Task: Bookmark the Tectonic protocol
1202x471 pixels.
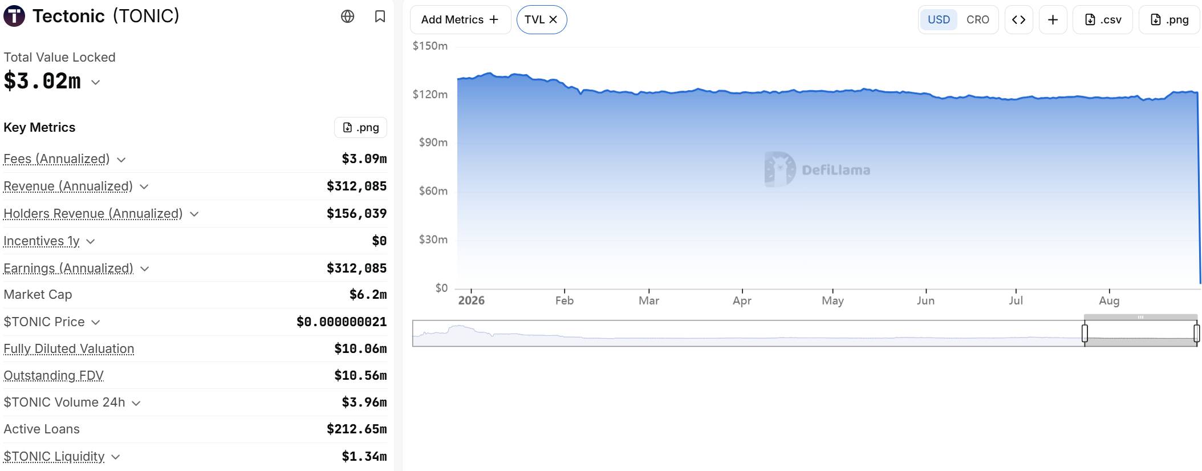Action: pyautogui.click(x=380, y=17)
